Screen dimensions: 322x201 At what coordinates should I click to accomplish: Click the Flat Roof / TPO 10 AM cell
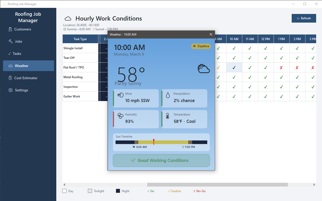pyautogui.click(x=234, y=68)
